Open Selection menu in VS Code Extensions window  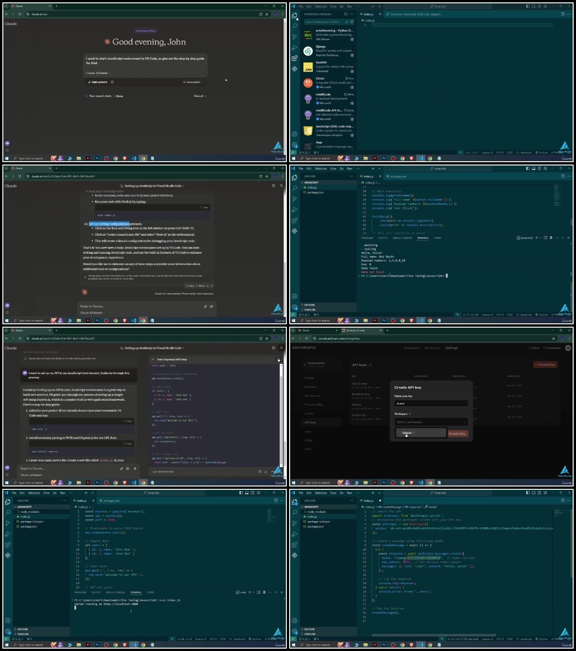tap(321, 7)
